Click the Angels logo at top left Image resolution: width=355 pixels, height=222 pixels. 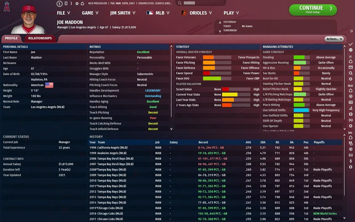point(7,6)
